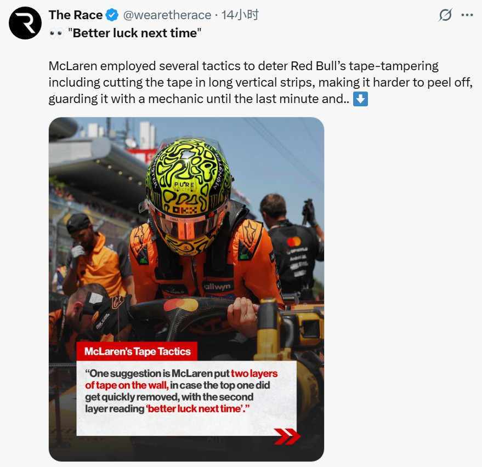
Task: Open the three-dot more options menu
Action: point(467,15)
